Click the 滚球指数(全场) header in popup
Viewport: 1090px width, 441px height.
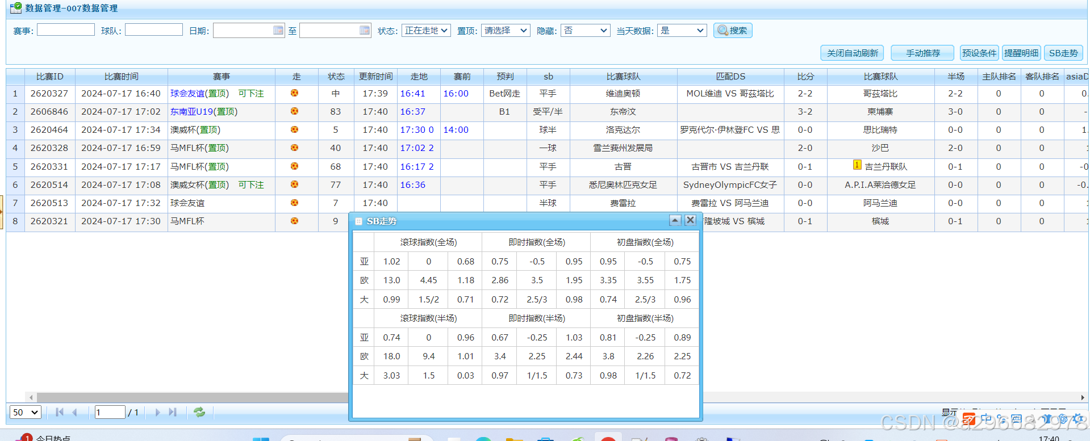(x=428, y=242)
